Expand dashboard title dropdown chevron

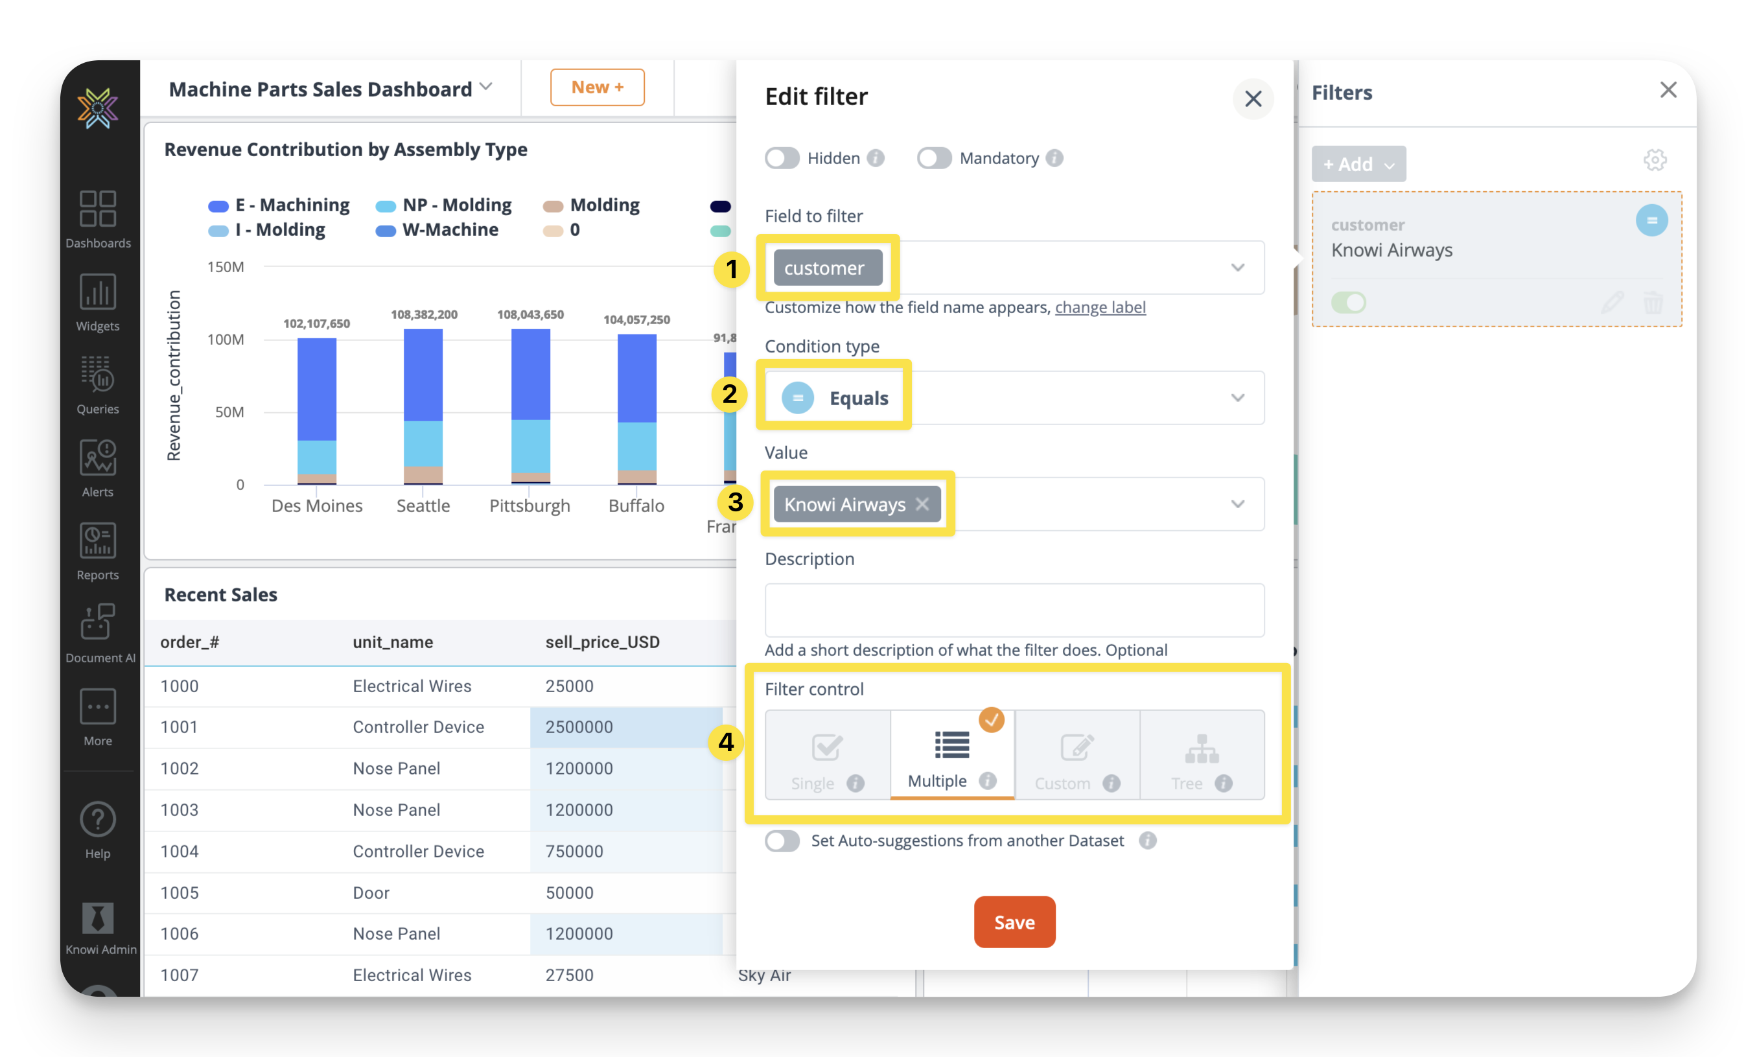tap(487, 87)
